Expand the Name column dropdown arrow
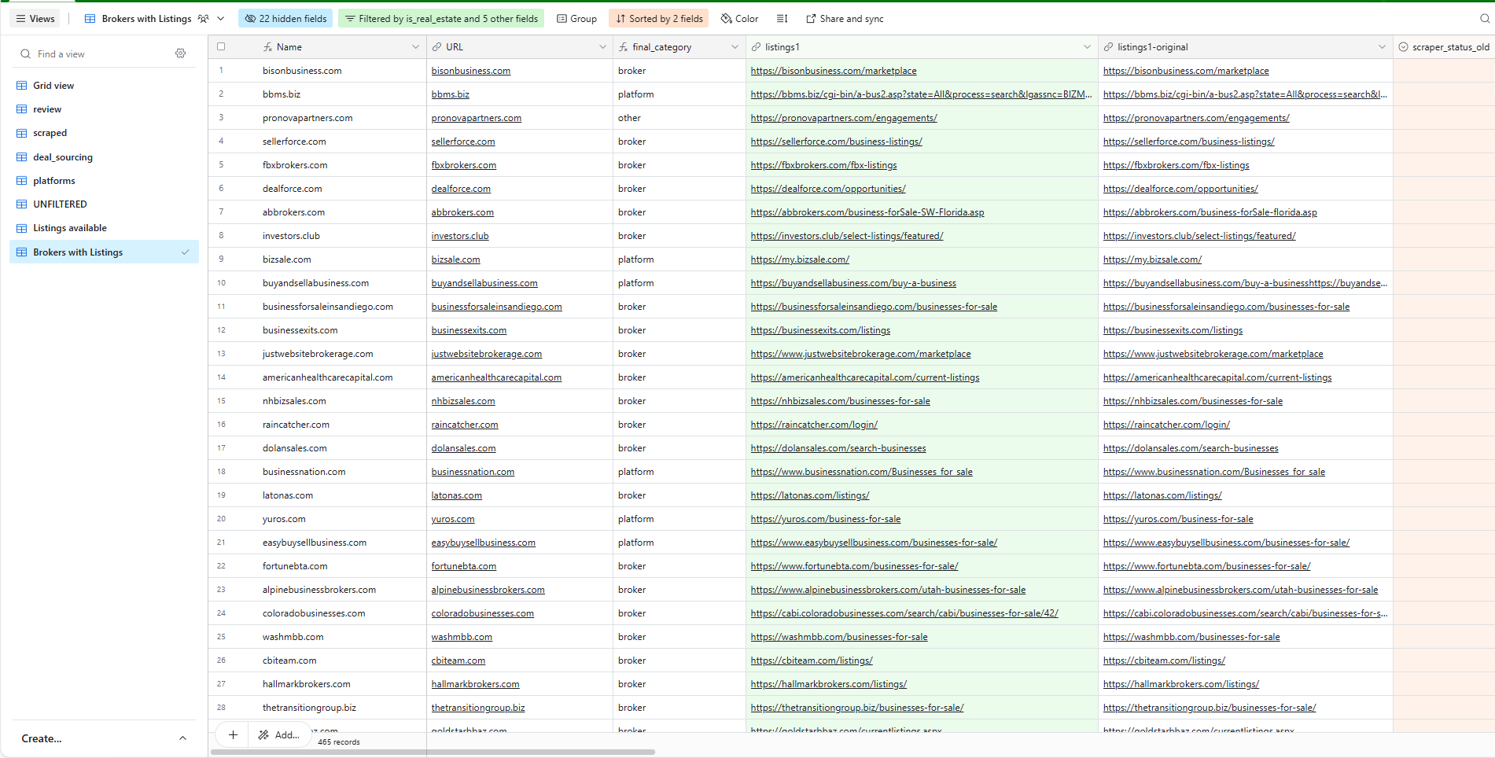 tap(415, 47)
